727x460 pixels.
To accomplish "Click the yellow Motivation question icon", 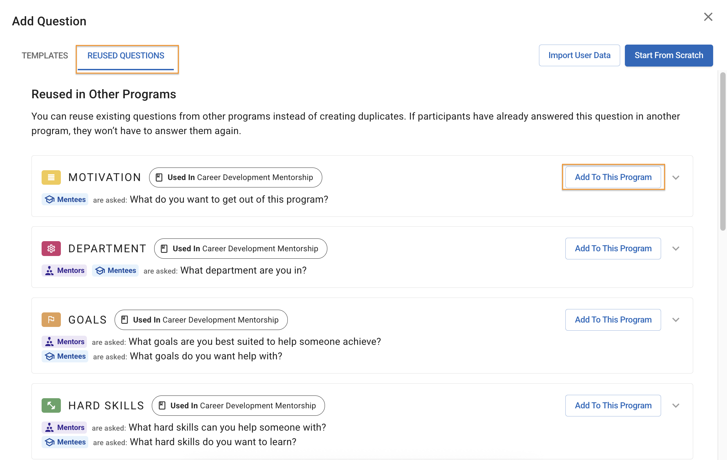I will pyautogui.click(x=51, y=177).
